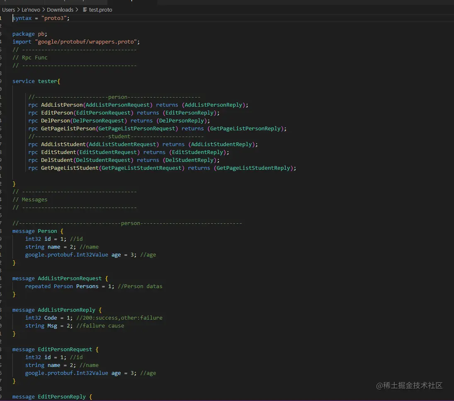Click the 'string Msg = 2' field
454x401 pixels.
click(49, 325)
